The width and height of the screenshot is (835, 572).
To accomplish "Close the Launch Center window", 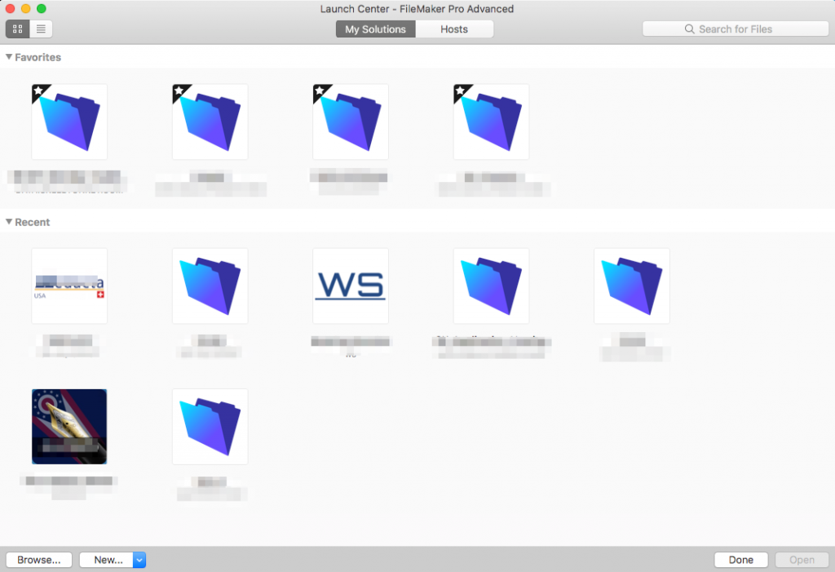I will click(x=10, y=8).
